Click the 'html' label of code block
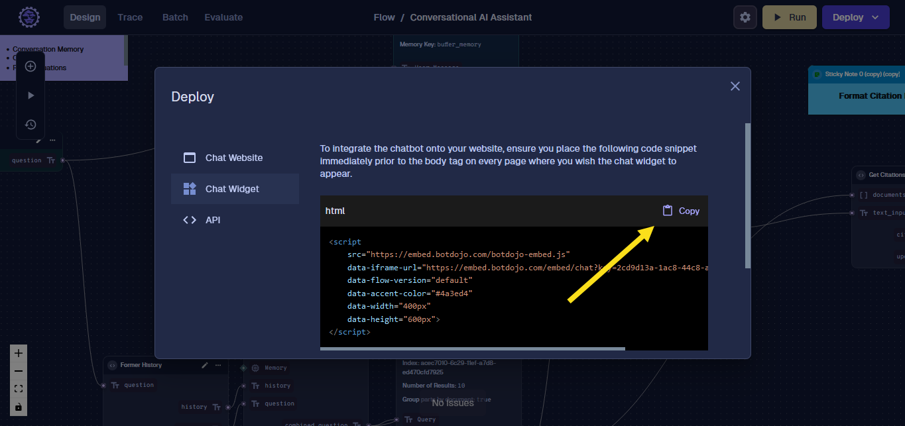The height and width of the screenshot is (426, 905). [x=335, y=211]
